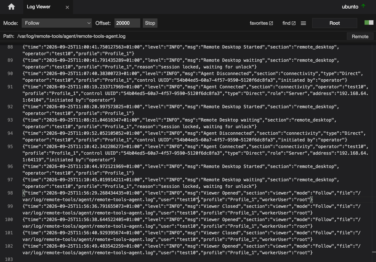
Task: Click the Remote button
Action: point(360,36)
